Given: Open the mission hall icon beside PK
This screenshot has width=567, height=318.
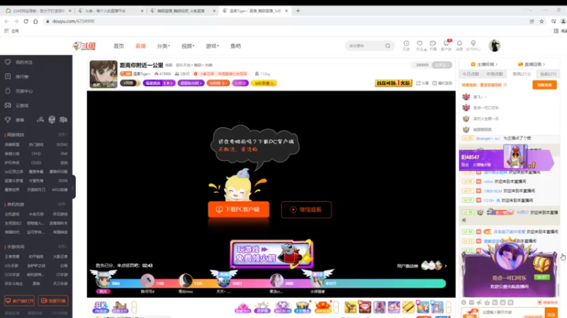Looking at the screenshot, I should click(x=120, y=307).
